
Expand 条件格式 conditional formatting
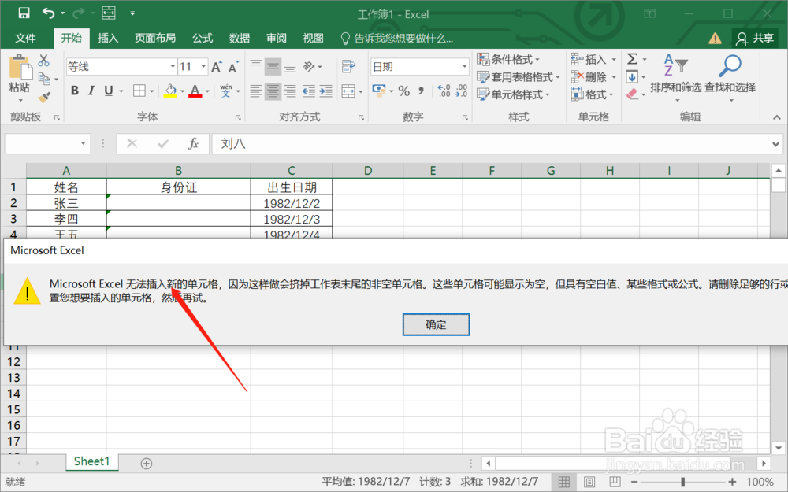tap(508, 59)
